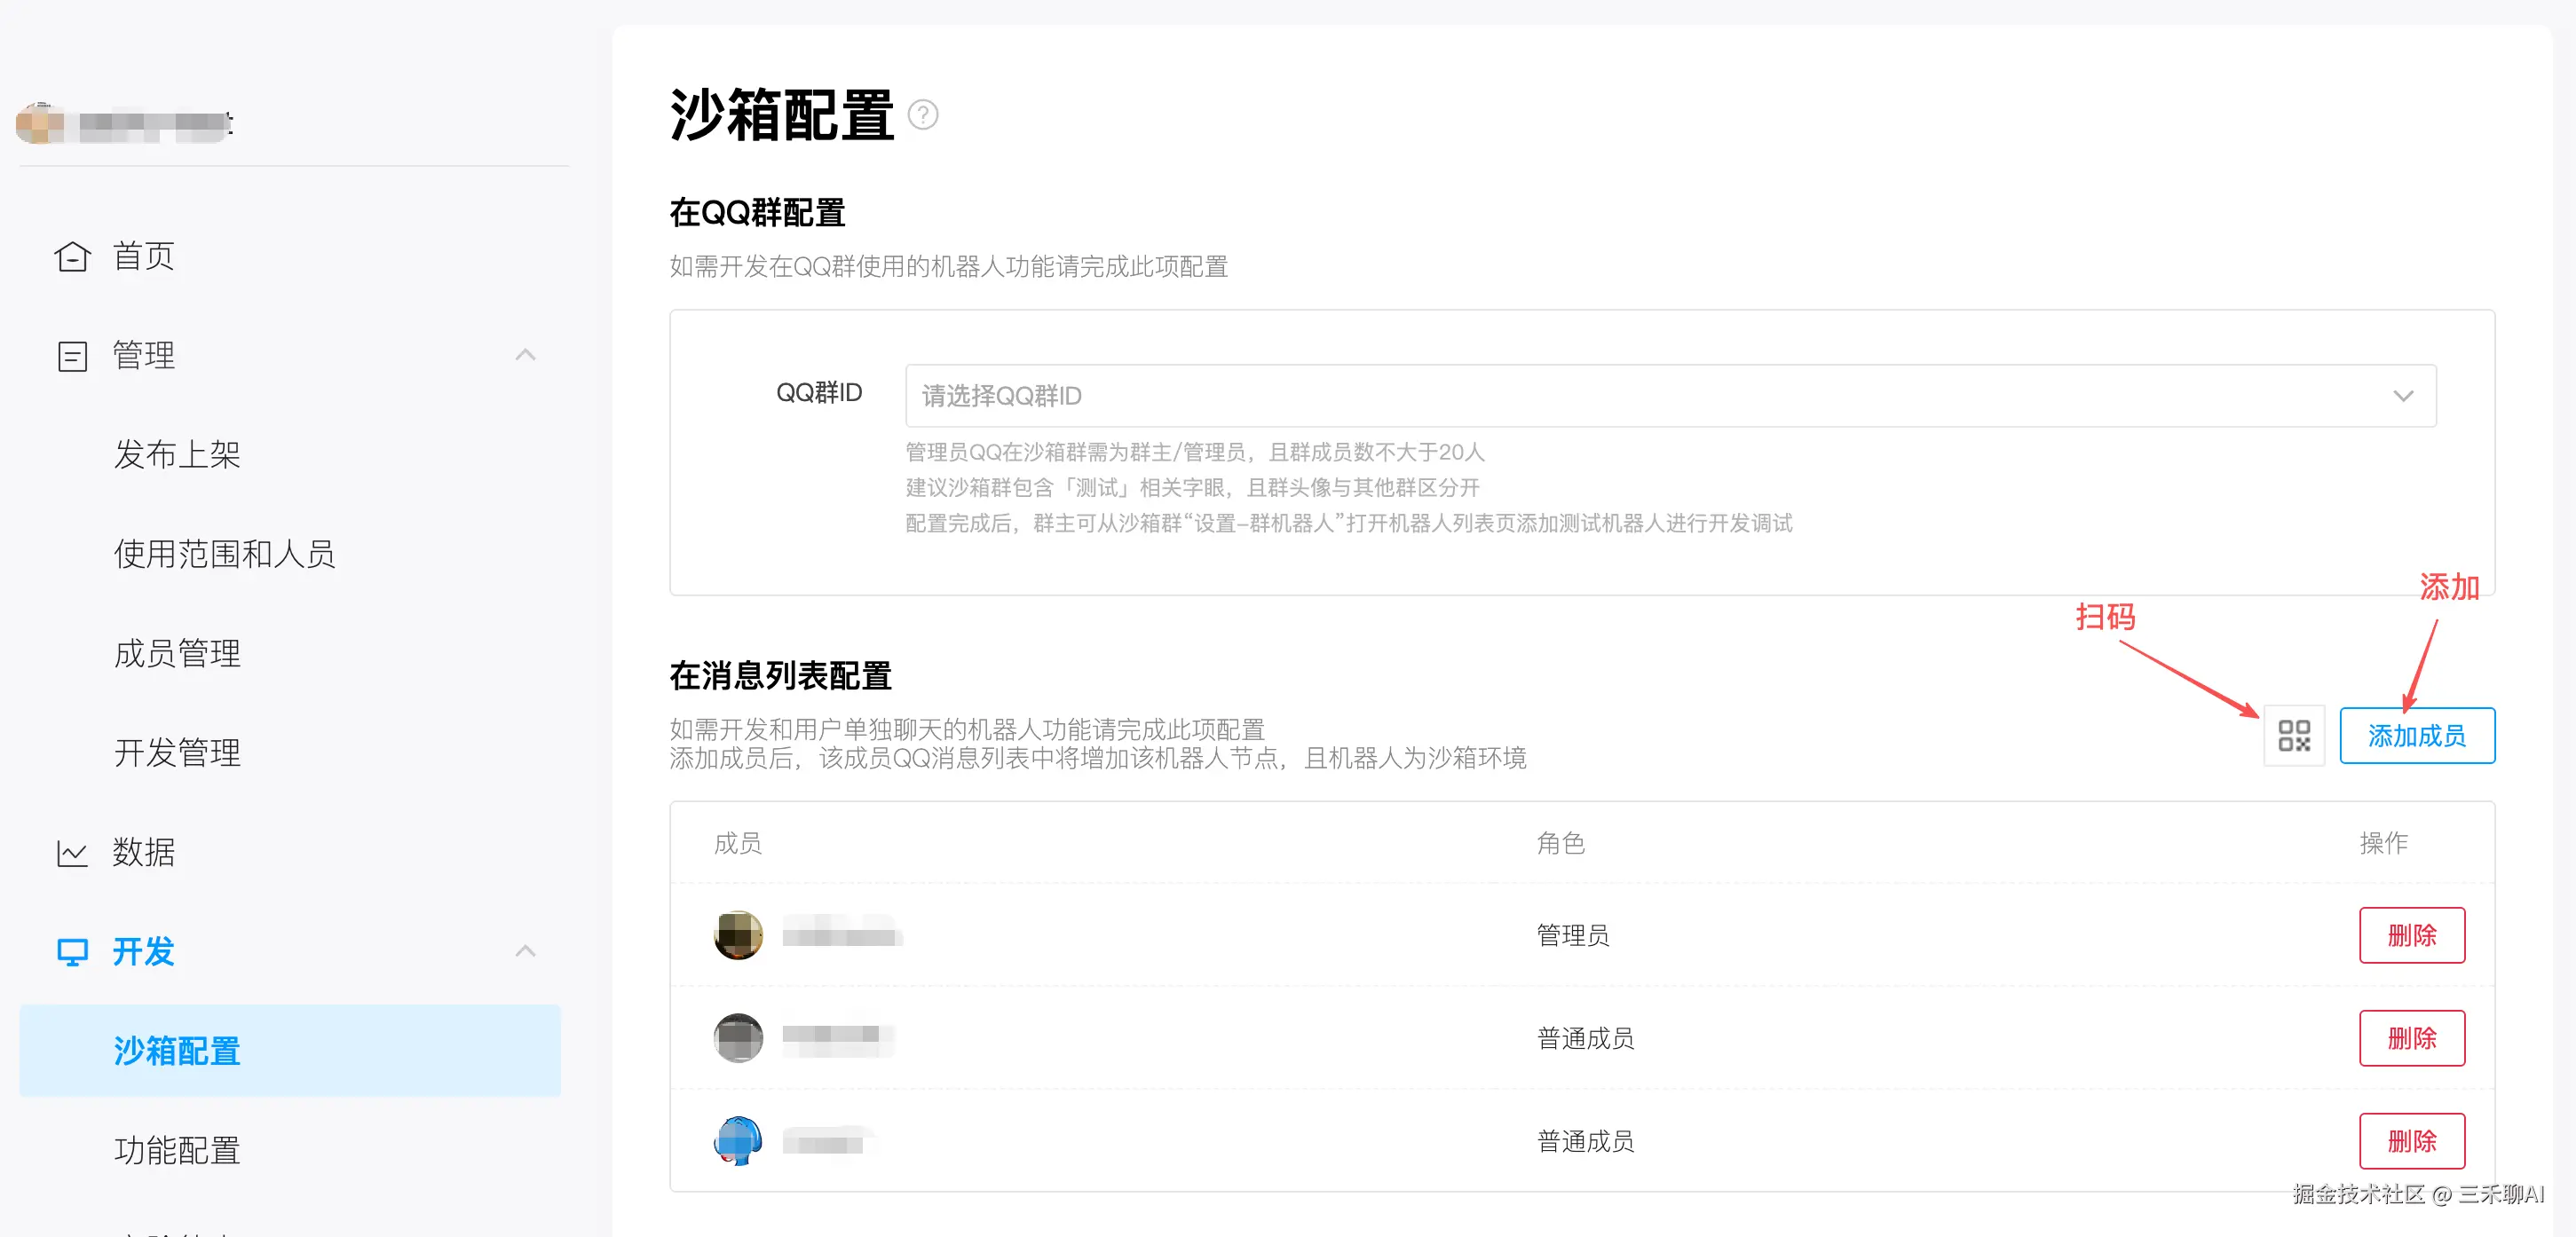Open 使用范围和人员 menu item
The height and width of the screenshot is (1237, 2576).
[x=224, y=554]
